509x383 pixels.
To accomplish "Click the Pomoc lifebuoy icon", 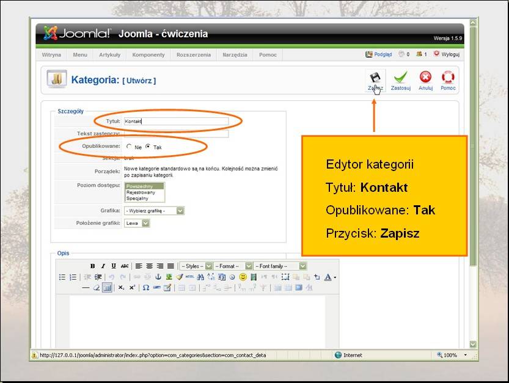I will [448, 77].
